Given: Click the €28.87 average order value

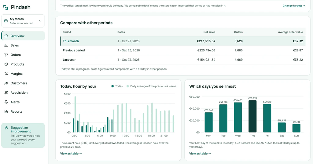Looking at the screenshot, I should pos(298,50).
